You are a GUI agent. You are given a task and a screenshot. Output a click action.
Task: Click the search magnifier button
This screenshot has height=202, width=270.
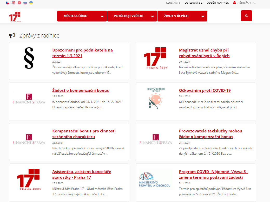246,16
